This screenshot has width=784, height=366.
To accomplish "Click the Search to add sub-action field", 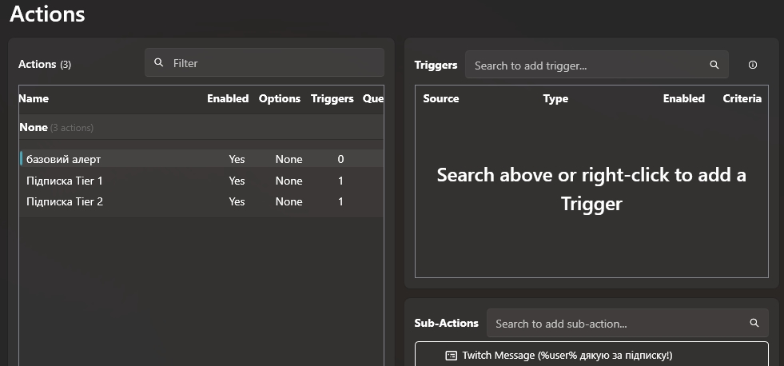I will pos(615,324).
